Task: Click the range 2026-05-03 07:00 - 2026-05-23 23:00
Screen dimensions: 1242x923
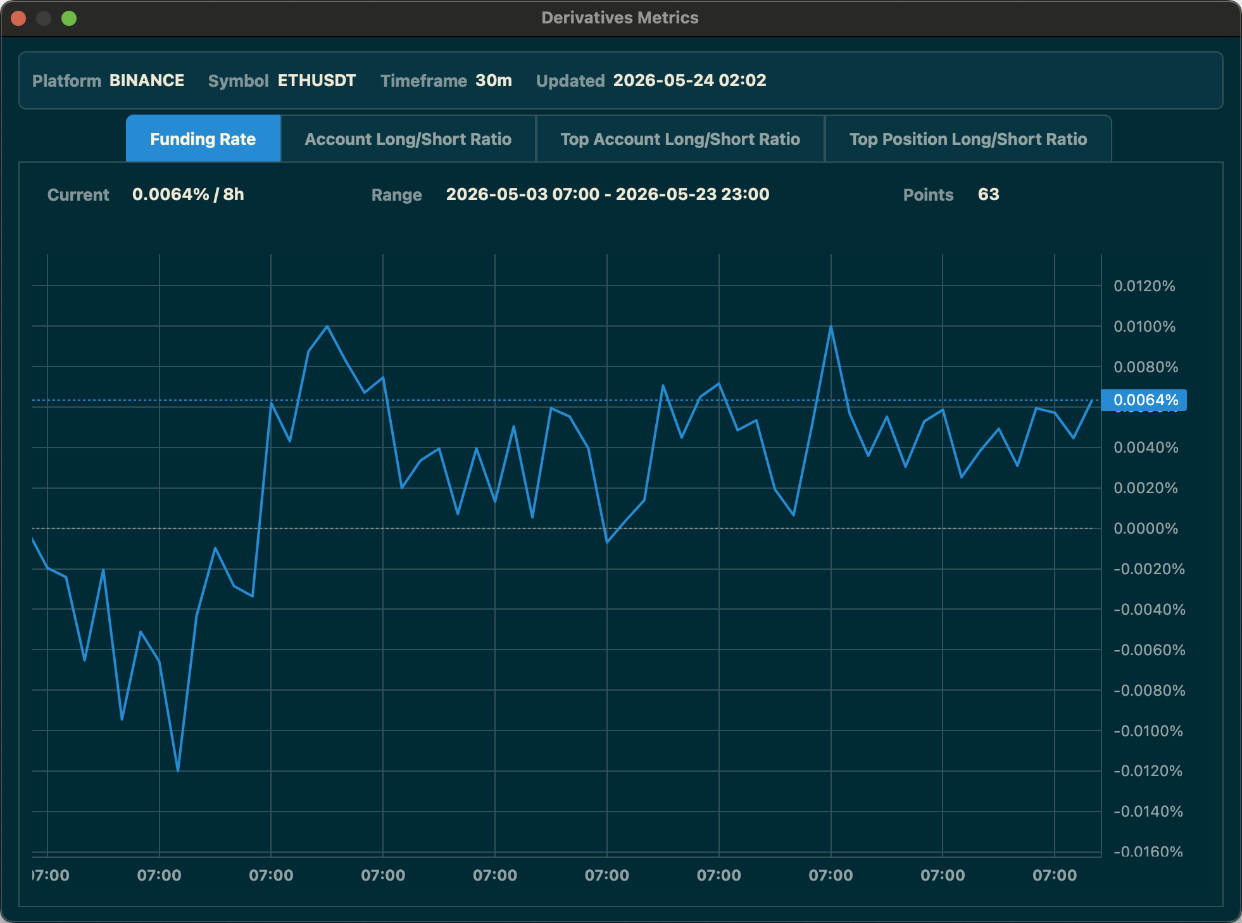Action: tap(608, 194)
